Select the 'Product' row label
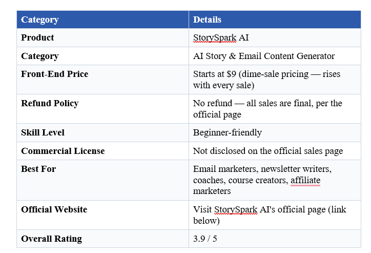The image size is (371, 253). pyautogui.click(x=37, y=37)
